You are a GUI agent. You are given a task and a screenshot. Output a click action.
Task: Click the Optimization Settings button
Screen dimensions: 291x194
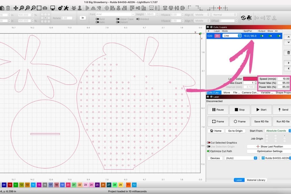(269, 151)
